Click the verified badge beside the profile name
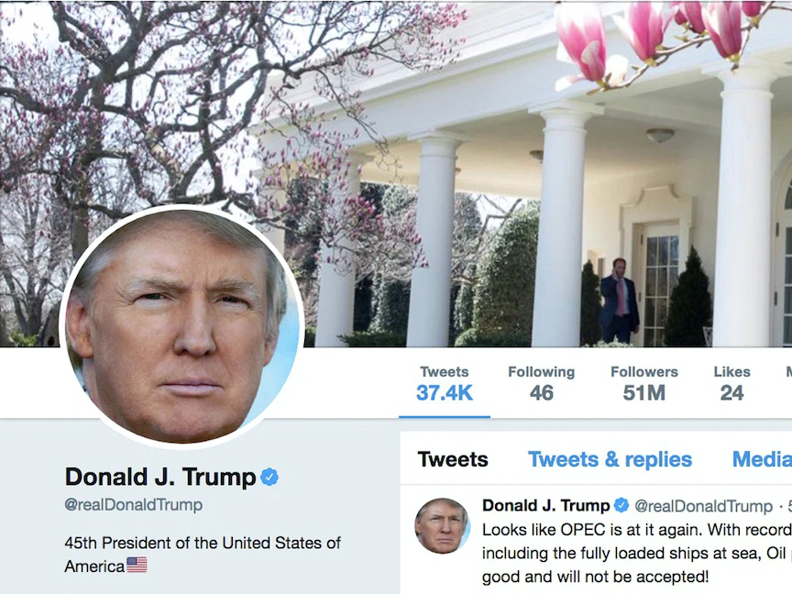 point(269,477)
